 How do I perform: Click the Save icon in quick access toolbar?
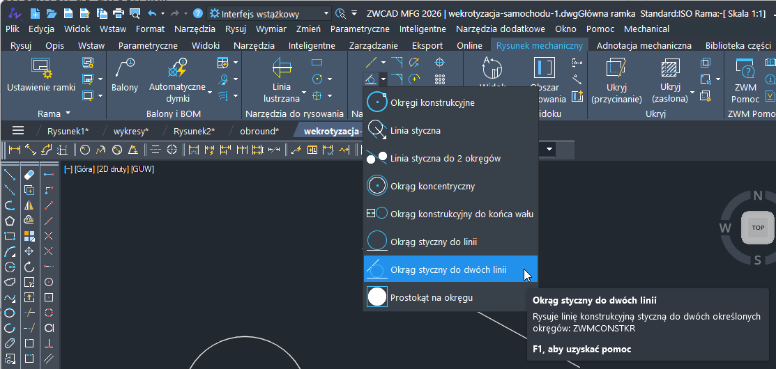(68, 13)
